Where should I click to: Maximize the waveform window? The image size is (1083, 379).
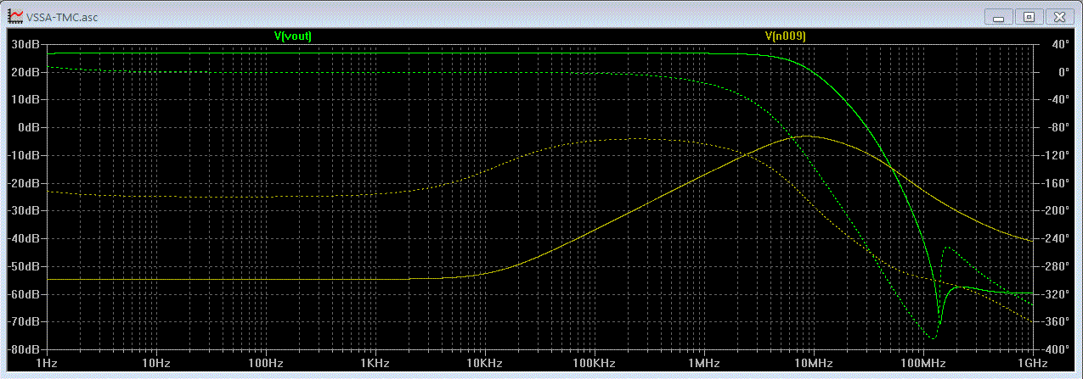[x=1029, y=16]
